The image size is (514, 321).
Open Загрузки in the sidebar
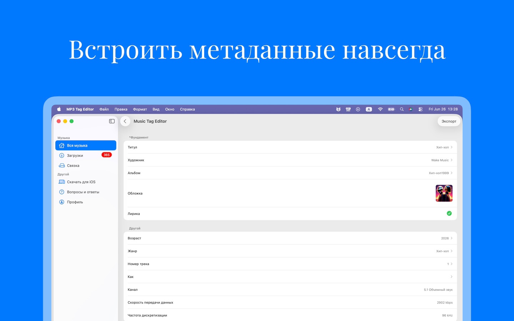pyautogui.click(x=86, y=156)
